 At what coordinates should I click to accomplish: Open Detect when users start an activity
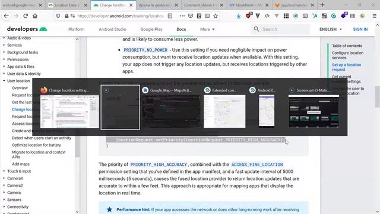pyautogui.click(x=42, y=138)
